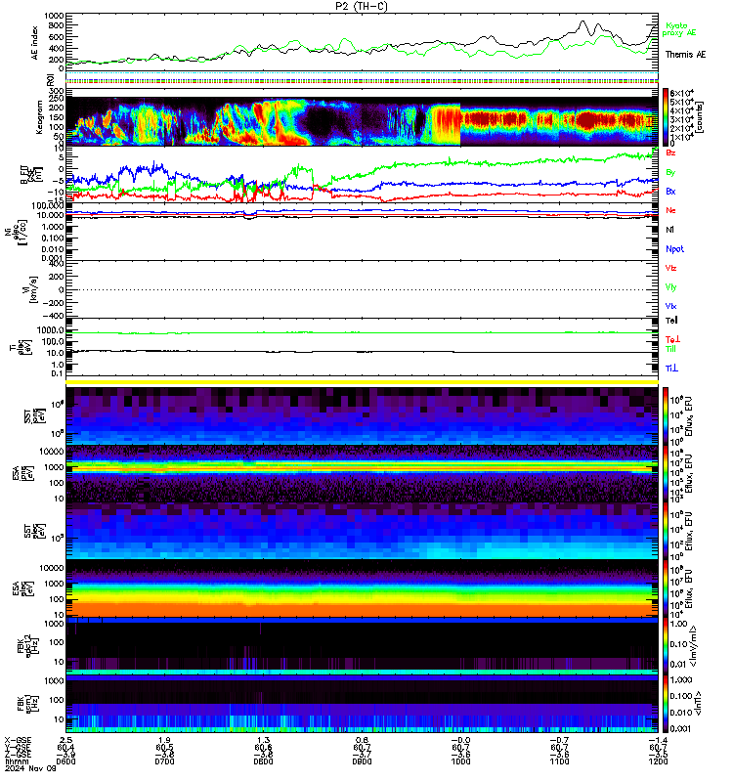The width and height of the screenshot is (733, 782).
Task: Click the X-GSE value 1.9
Action: point(164,740)
